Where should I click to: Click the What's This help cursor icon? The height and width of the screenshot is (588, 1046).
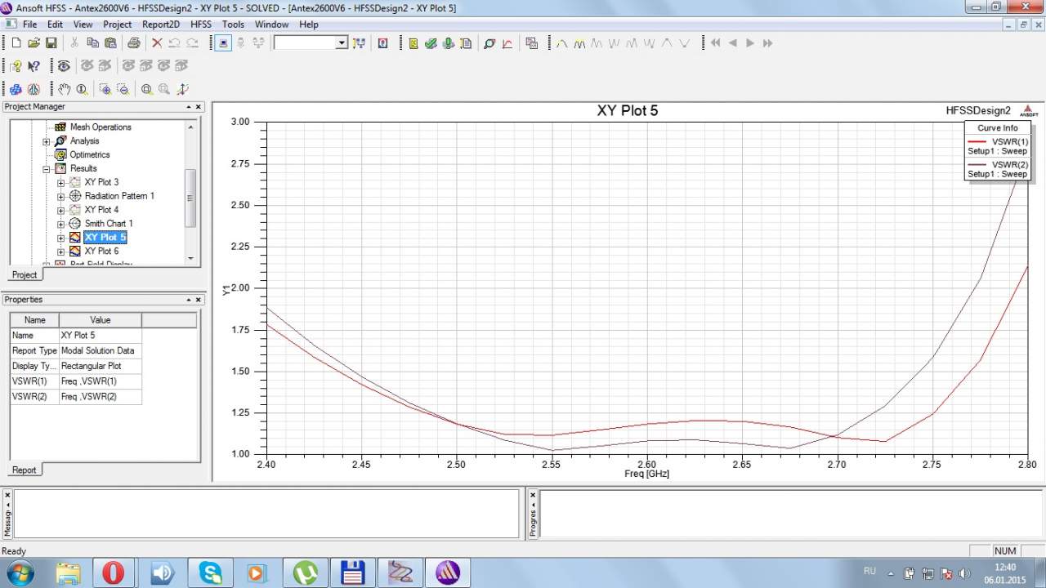(34, 66)
